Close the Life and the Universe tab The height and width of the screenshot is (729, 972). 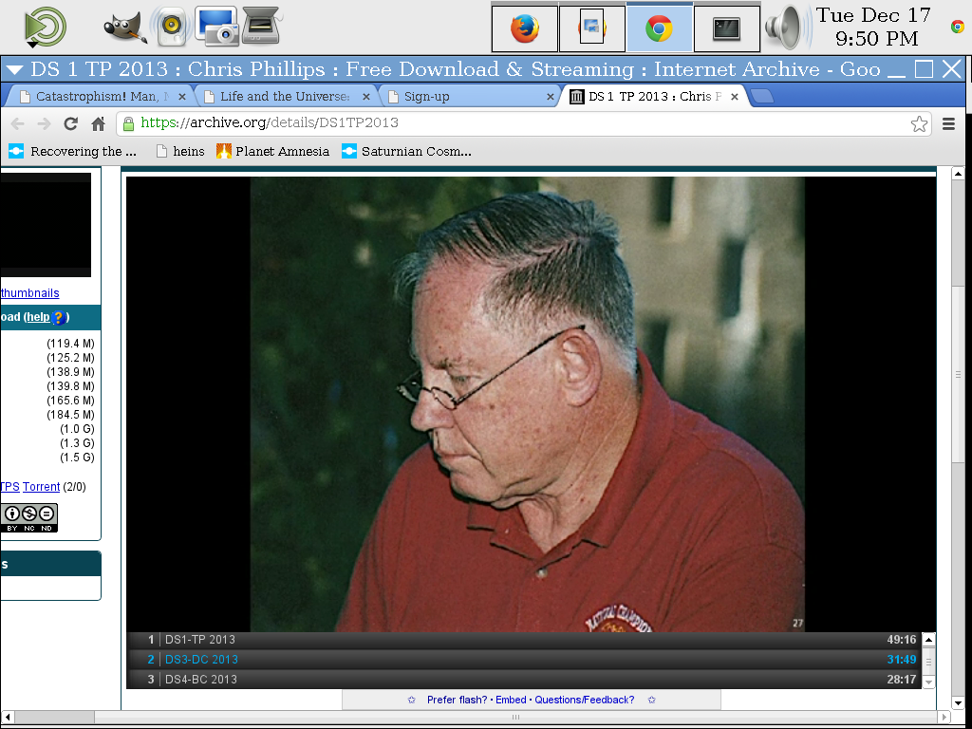pos(365,97)
